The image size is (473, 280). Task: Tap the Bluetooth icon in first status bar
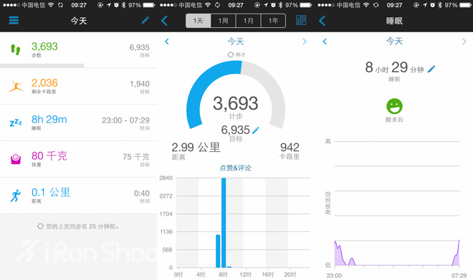point(123,5)
